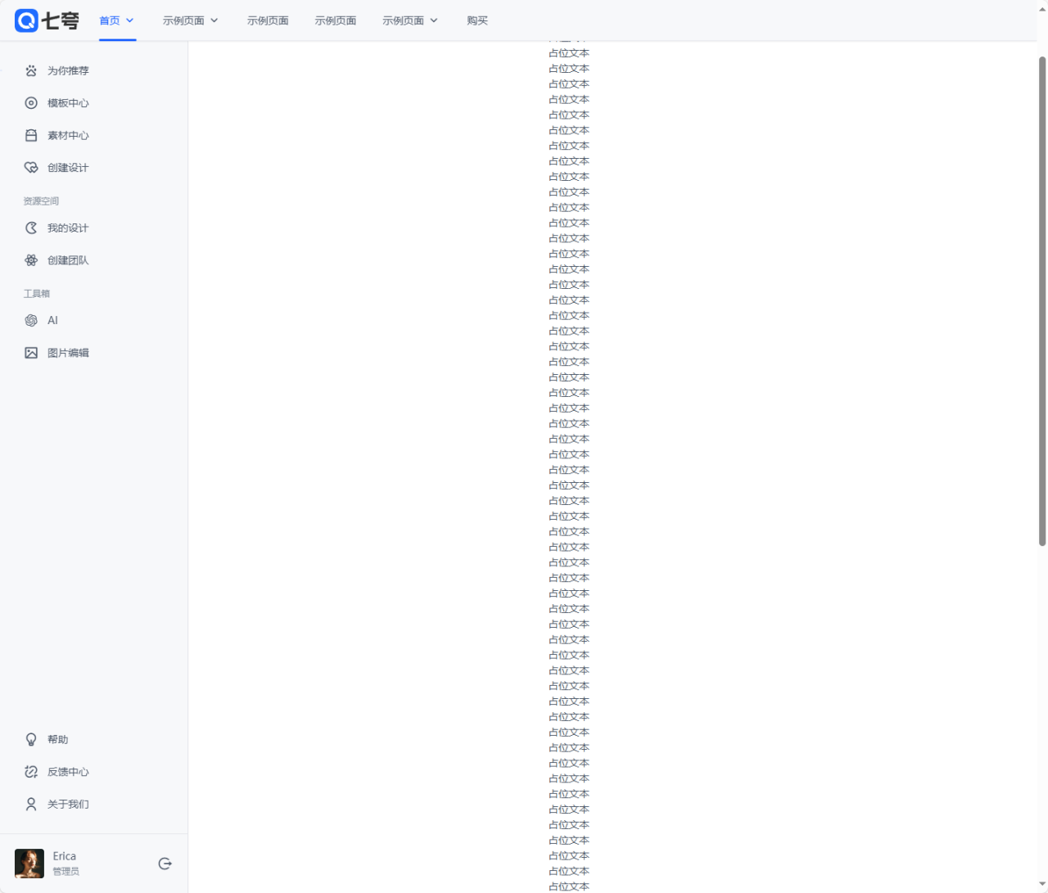Viewport: 1048px width, 893px height.
Task: Click the 素材中心 store icon
Action: coord(31,136)
